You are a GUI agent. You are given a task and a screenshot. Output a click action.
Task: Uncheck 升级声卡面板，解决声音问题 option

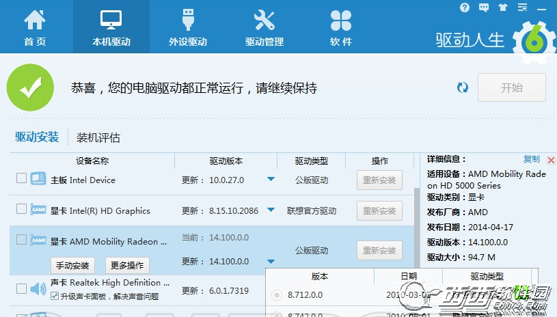click(x=55, y=296)
